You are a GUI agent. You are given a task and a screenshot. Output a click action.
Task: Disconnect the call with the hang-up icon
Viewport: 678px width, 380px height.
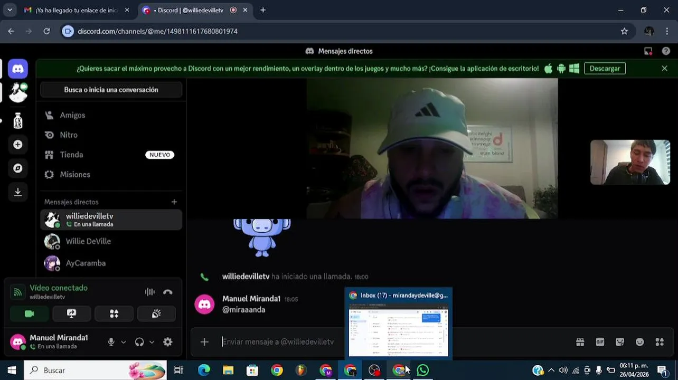[x=168, y=292]
